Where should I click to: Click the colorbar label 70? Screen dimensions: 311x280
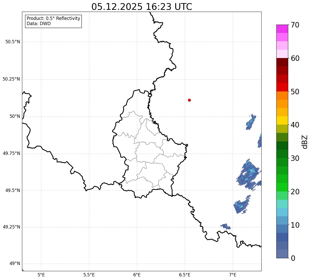click(x=295, y=25)
